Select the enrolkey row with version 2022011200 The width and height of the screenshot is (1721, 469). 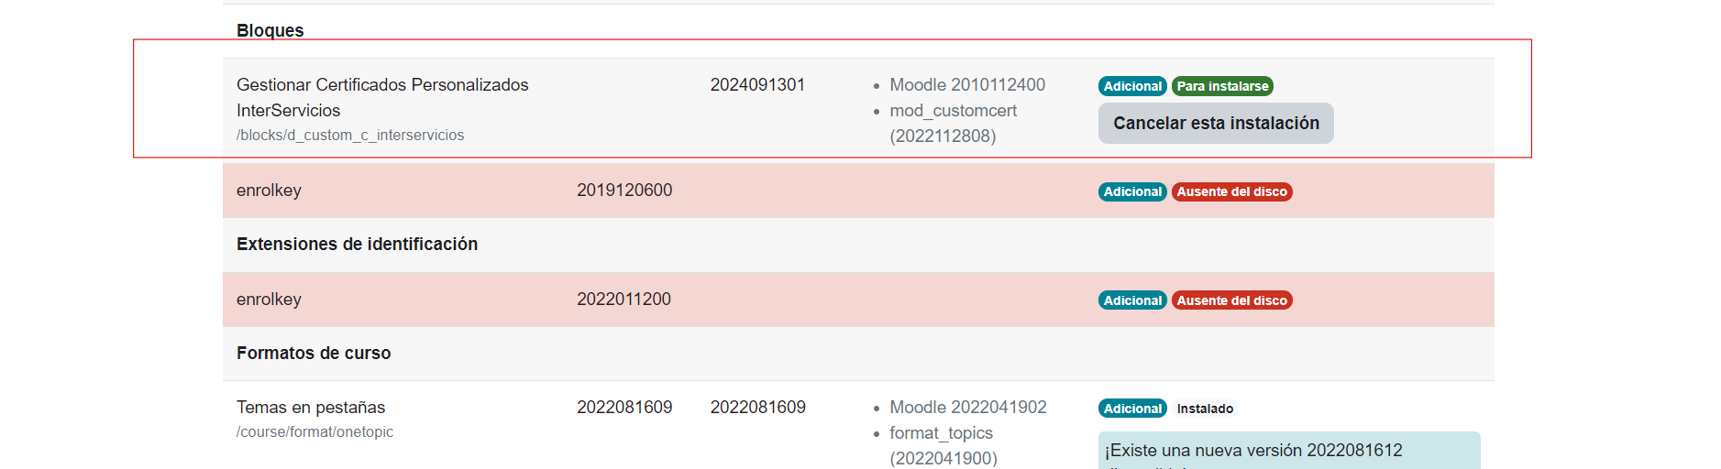pos(269,300)
